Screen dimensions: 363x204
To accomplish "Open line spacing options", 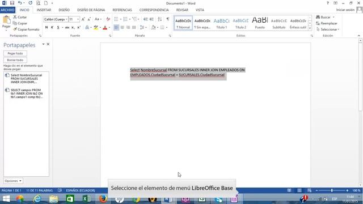I will click(x=142, y=28).
